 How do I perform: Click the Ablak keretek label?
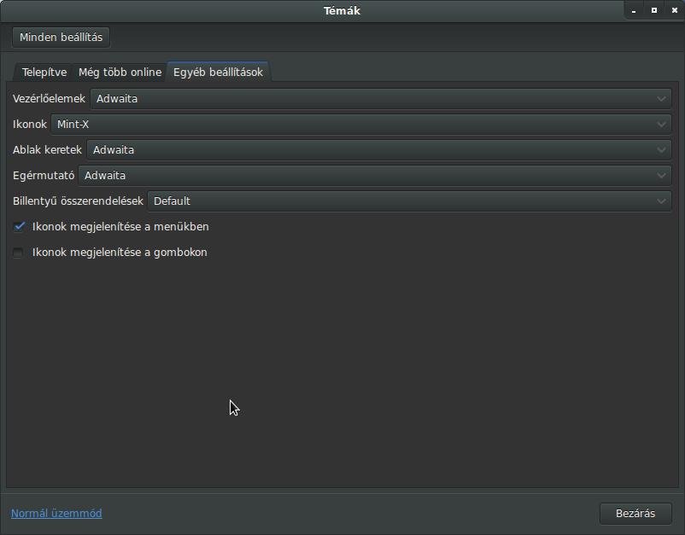point(47,150)
